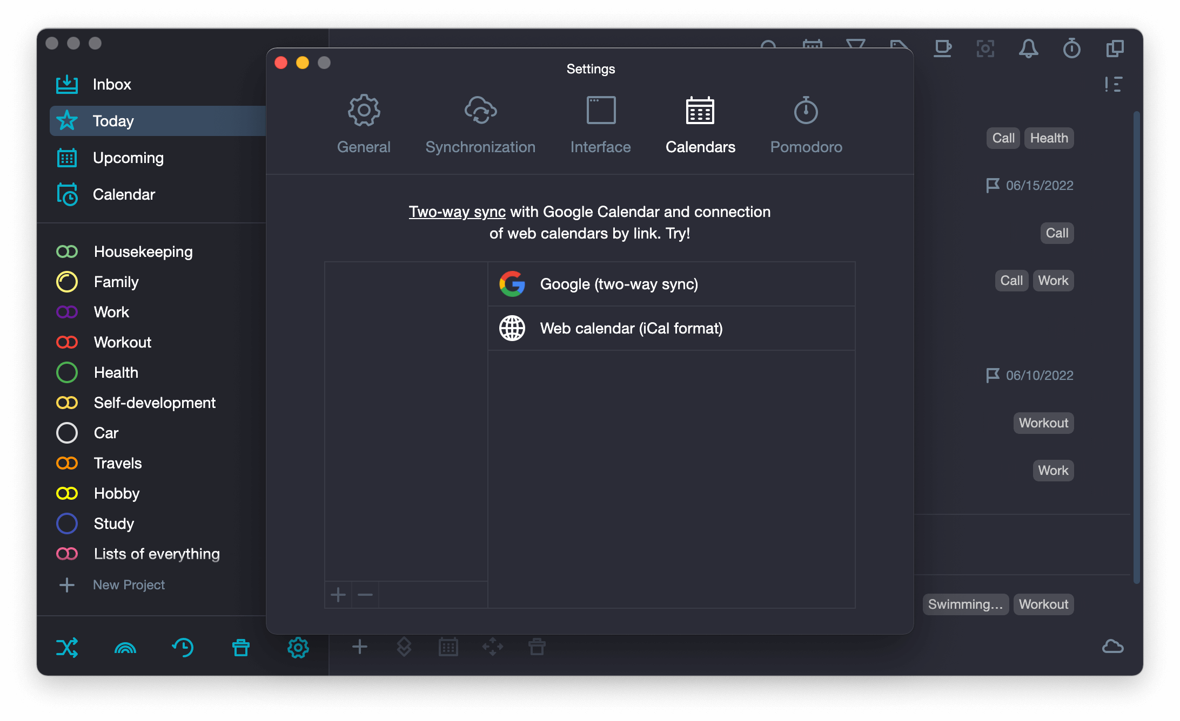The width and height of the screenshot is (1180, 721).
Task: Click the duplicate windows icon in top toolbar
Action: coord(1115,49)
